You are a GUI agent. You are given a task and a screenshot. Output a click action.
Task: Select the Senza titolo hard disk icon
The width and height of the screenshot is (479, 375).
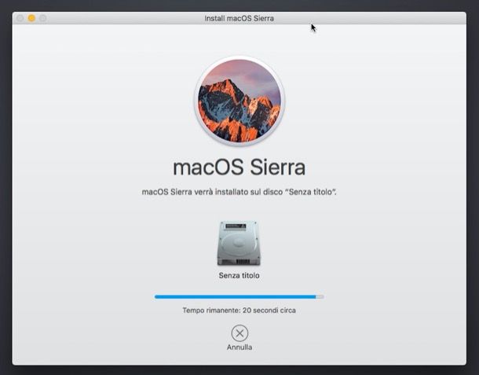(239, 243)
